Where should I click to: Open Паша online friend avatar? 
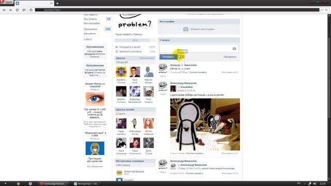[x=135, y=143]
